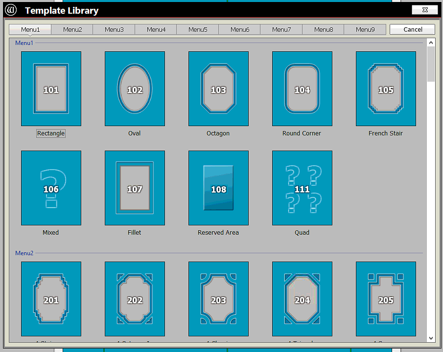
Task: Click the Cancel button
Action: point(413,30)
